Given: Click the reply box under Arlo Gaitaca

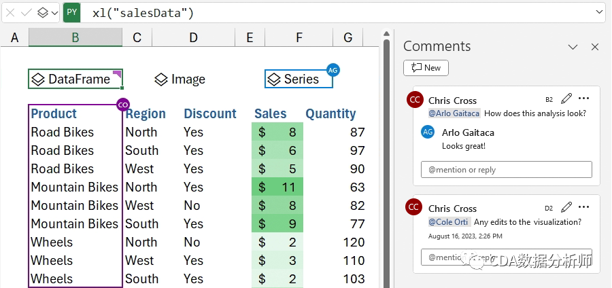Looking at the screenshot, I should coord(506,170).
